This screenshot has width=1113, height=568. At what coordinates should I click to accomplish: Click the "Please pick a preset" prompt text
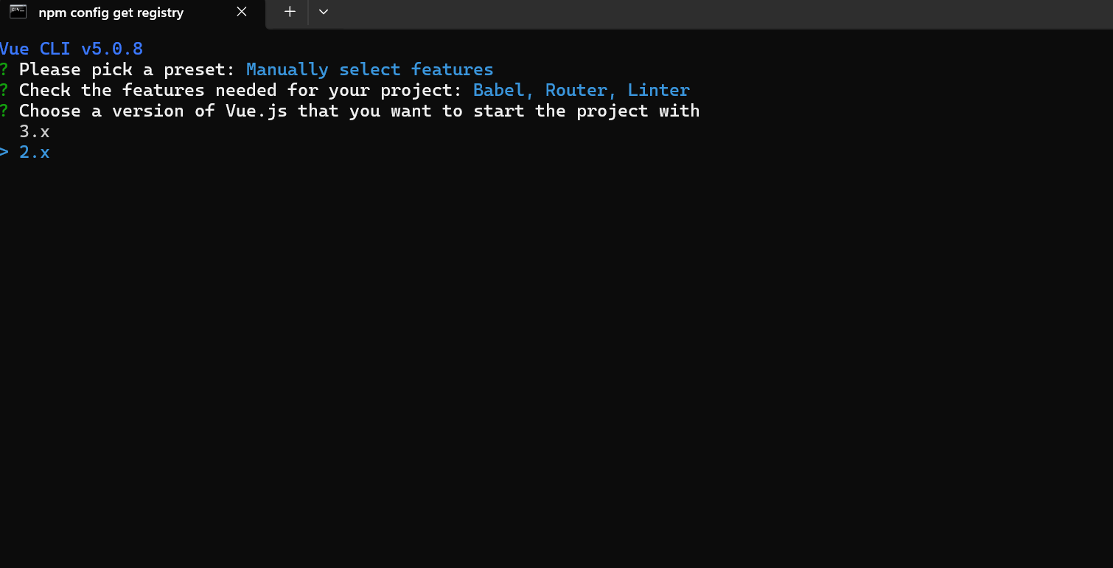tap(127, 70)
